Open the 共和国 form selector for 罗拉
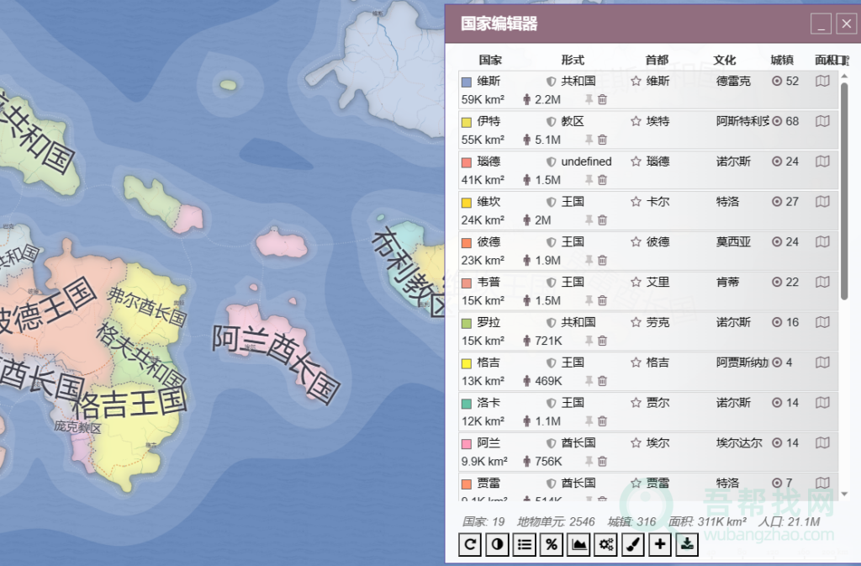Image resolution: width=861 pixels, height=566 pixels. pos(572,322)
